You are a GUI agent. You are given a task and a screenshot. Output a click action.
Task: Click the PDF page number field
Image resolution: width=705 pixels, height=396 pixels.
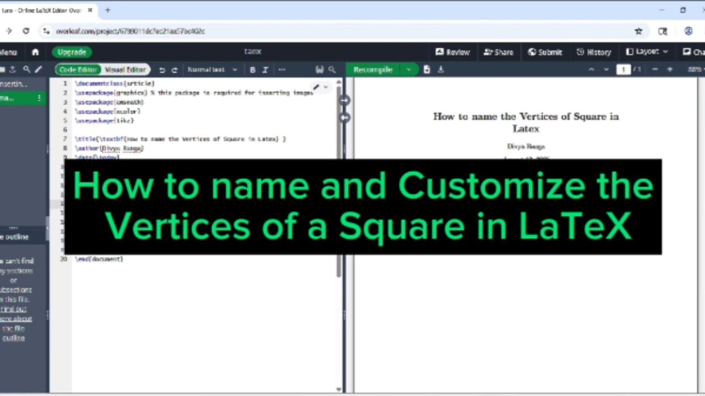tap(623, 70)
